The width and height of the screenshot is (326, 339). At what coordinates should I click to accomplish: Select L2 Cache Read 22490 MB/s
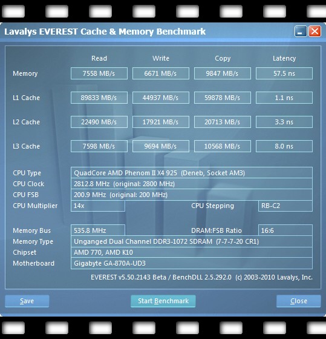point(99,122)
